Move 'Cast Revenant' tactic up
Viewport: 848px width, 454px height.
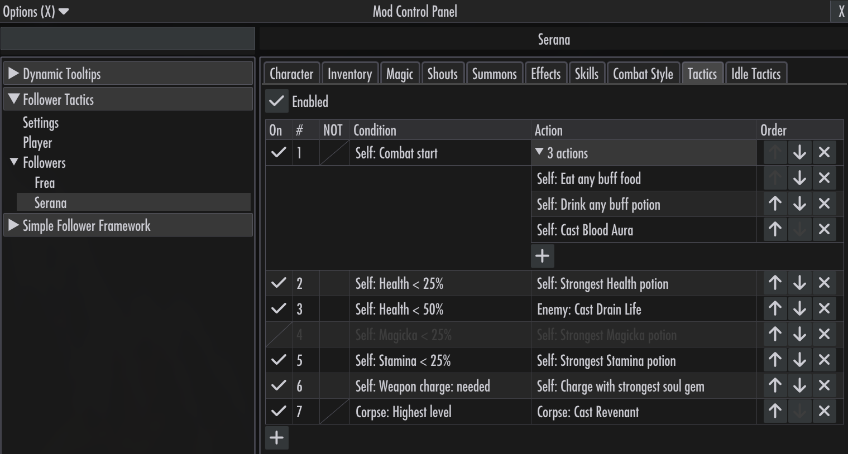pos(775,411)
